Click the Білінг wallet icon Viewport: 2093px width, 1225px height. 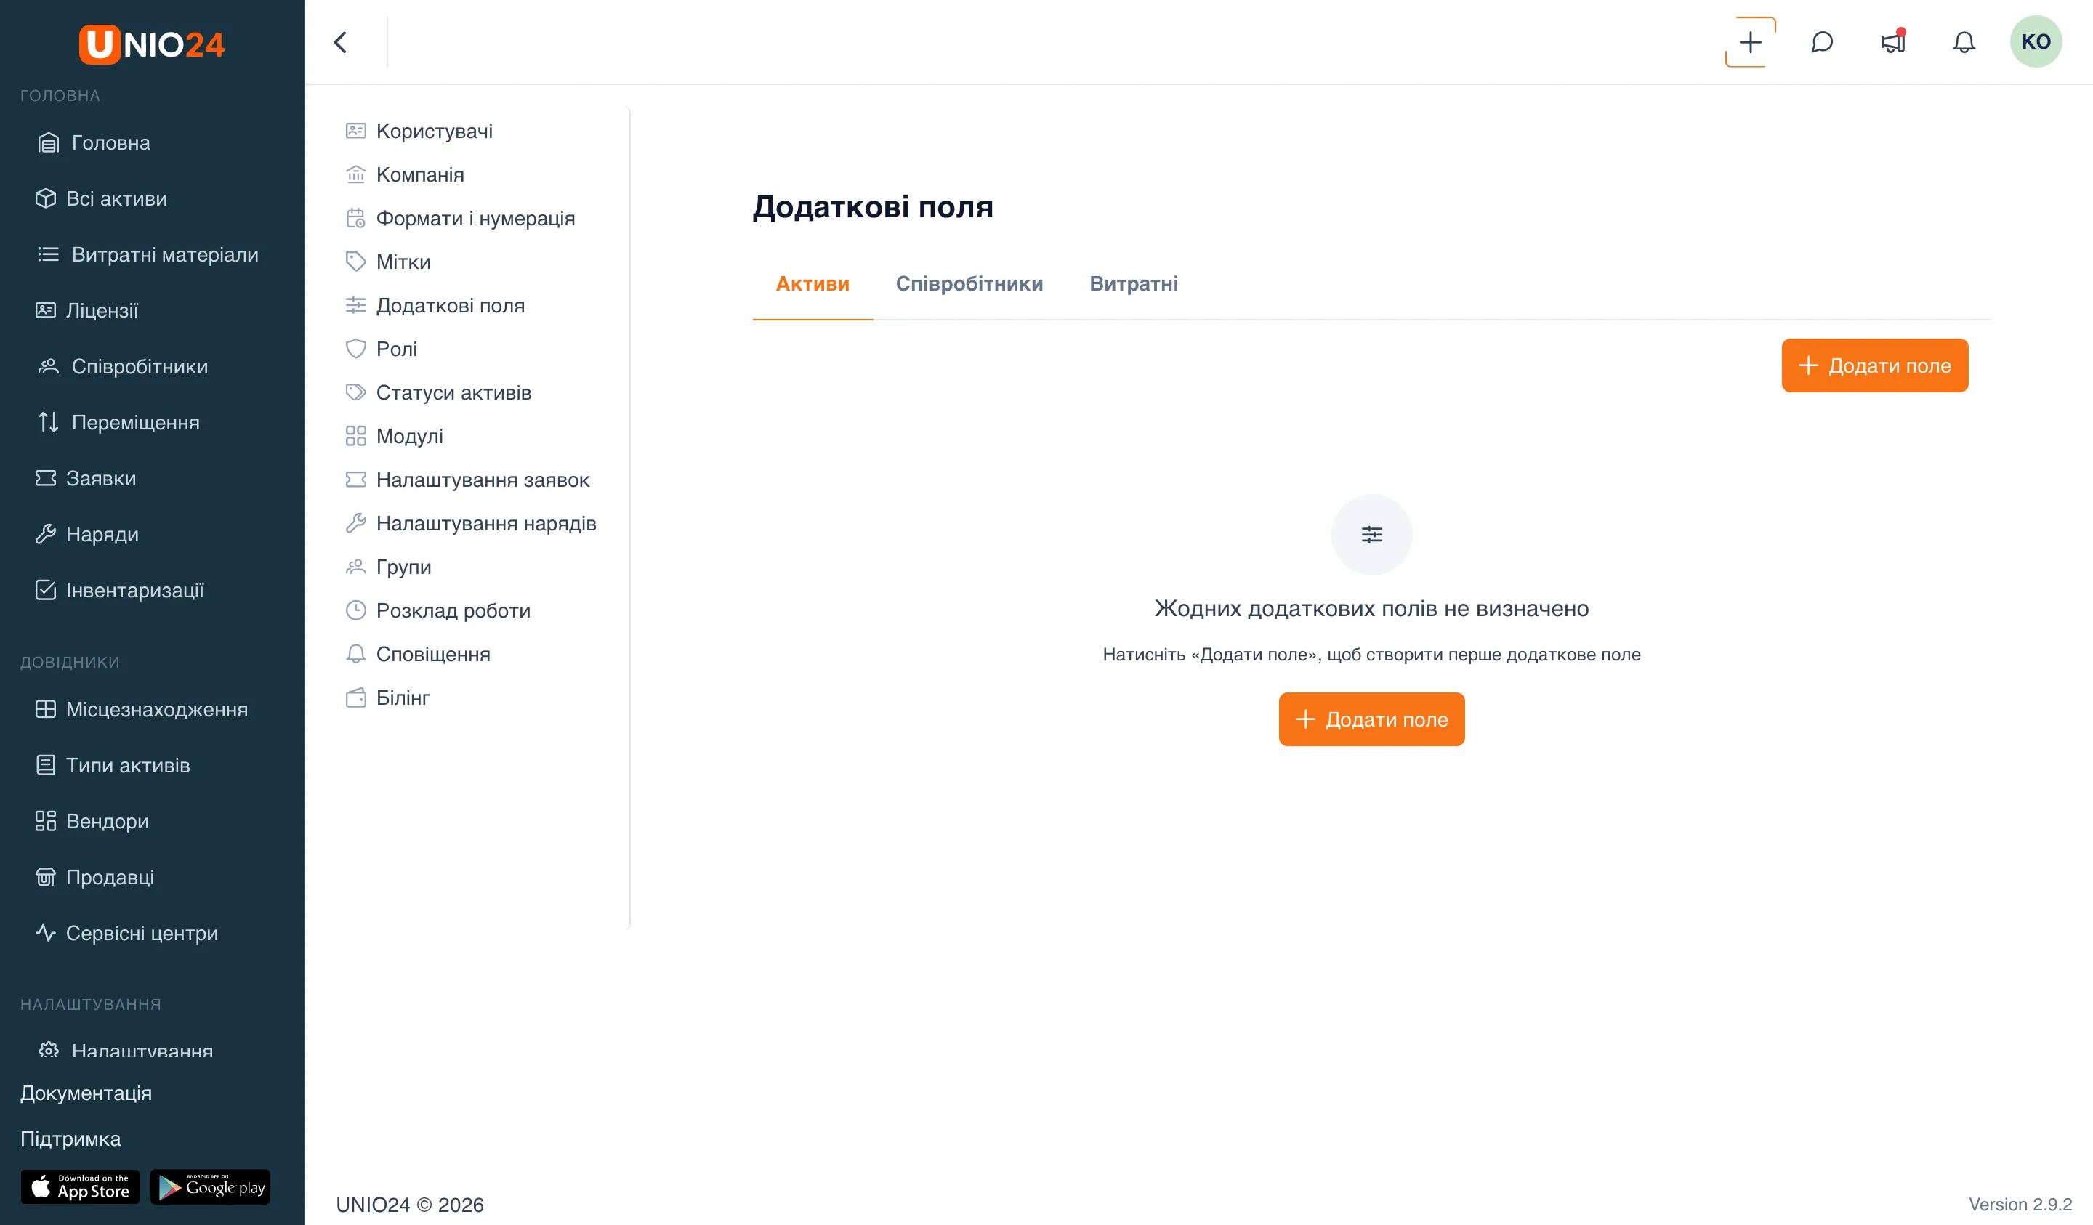click(x=355, y=698)
